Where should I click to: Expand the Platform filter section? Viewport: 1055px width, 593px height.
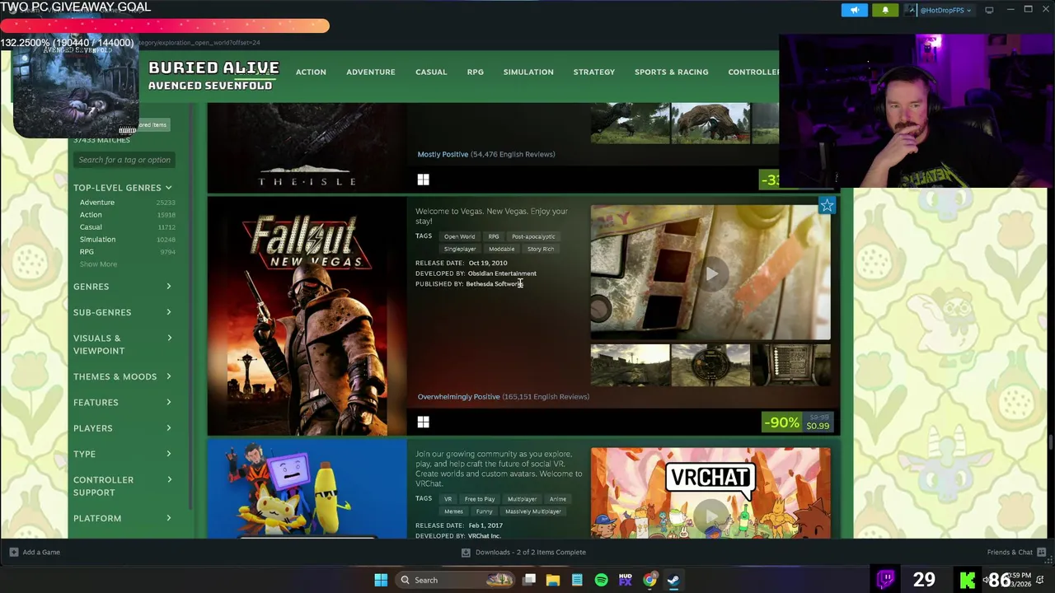pyautogui.click(x=122, y=518)
